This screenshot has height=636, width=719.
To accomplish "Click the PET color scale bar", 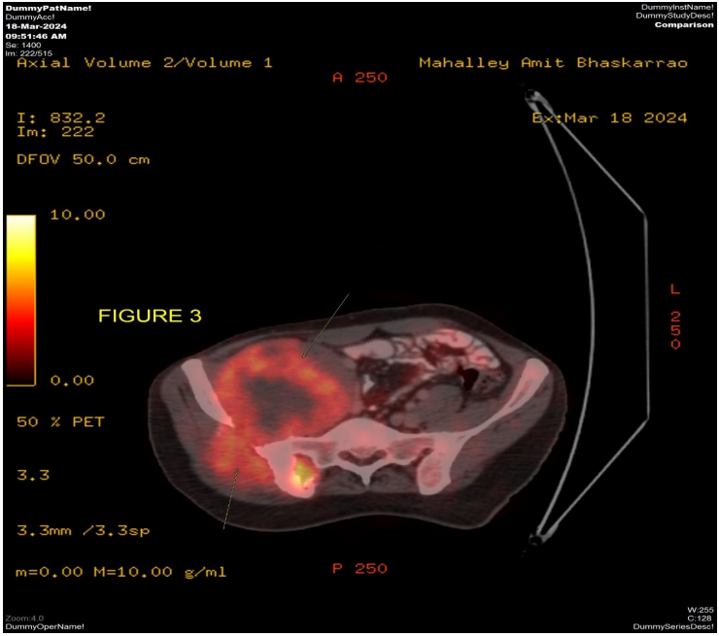I will coord(20,299).
